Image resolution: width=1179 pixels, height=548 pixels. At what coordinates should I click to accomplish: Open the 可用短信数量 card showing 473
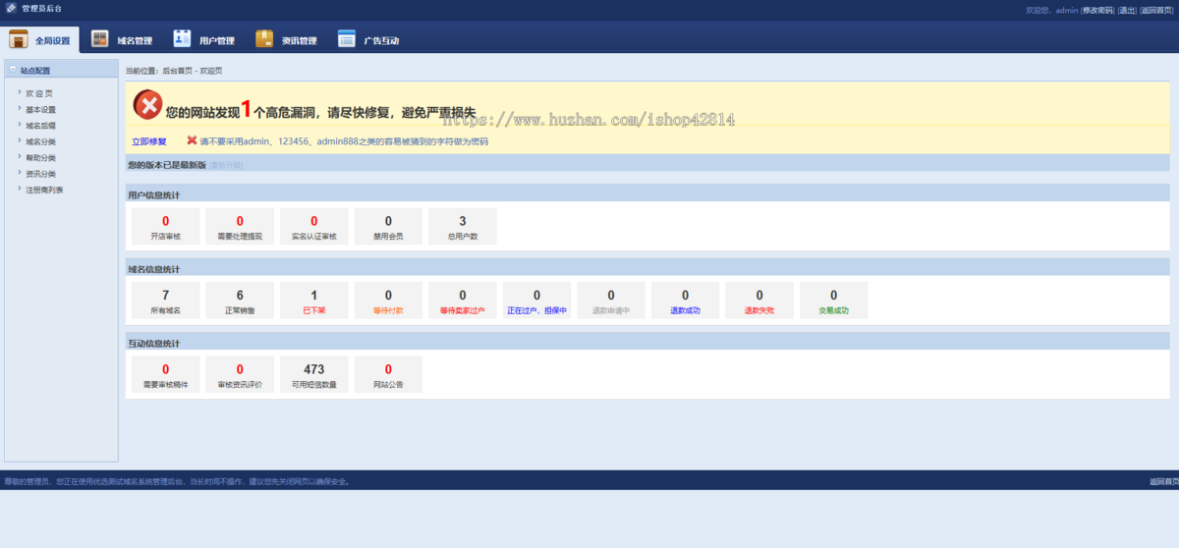[314, 374]
